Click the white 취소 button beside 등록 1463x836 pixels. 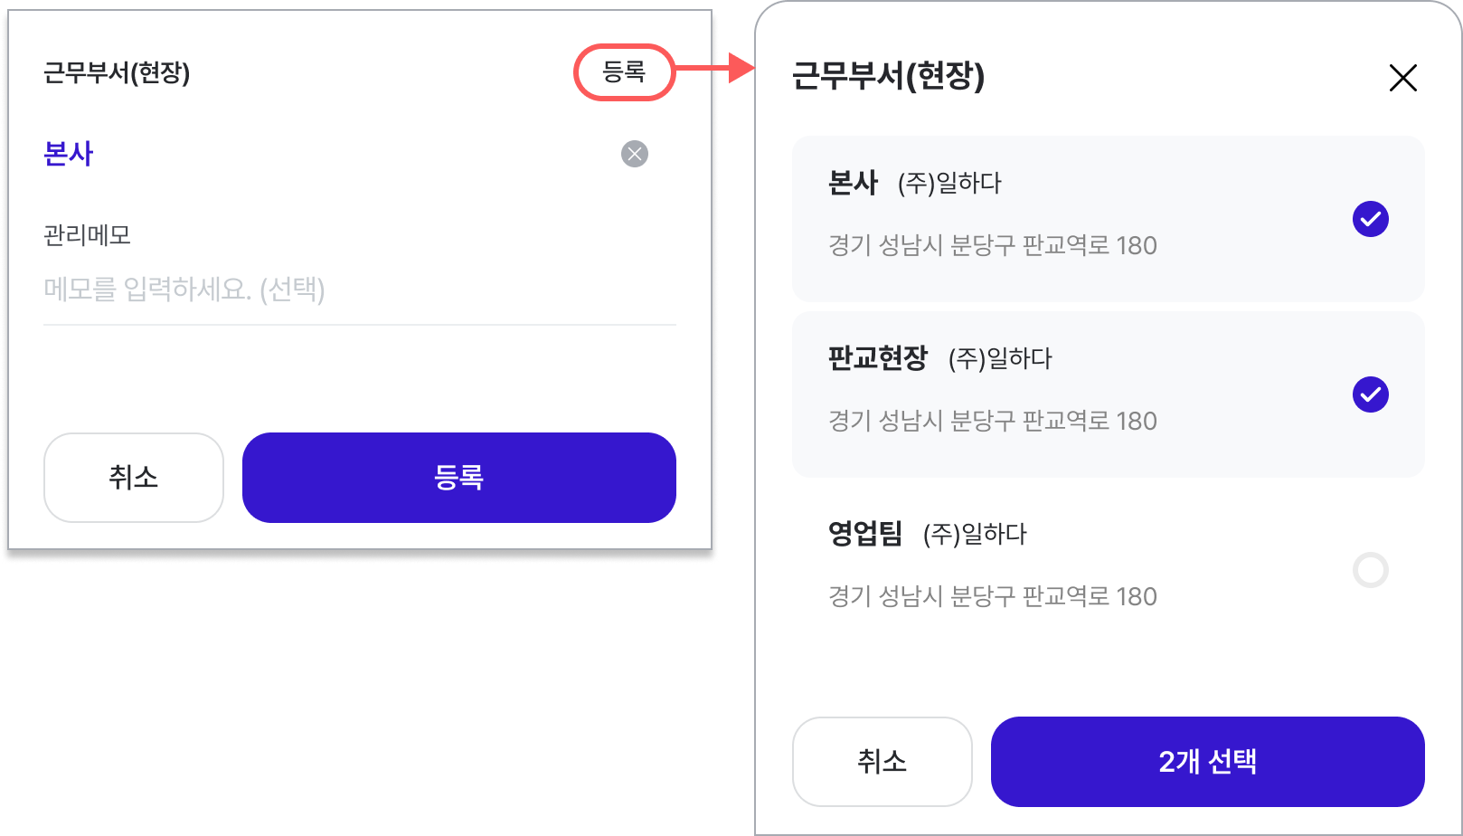(134, 478)
